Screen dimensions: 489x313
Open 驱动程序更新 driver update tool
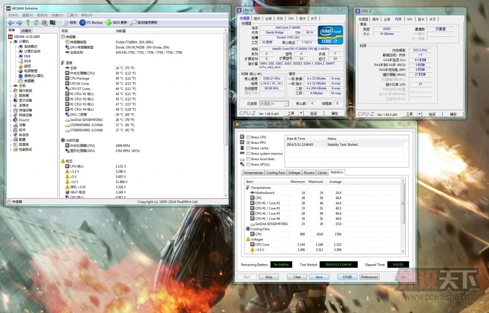(x=144, y=22)
